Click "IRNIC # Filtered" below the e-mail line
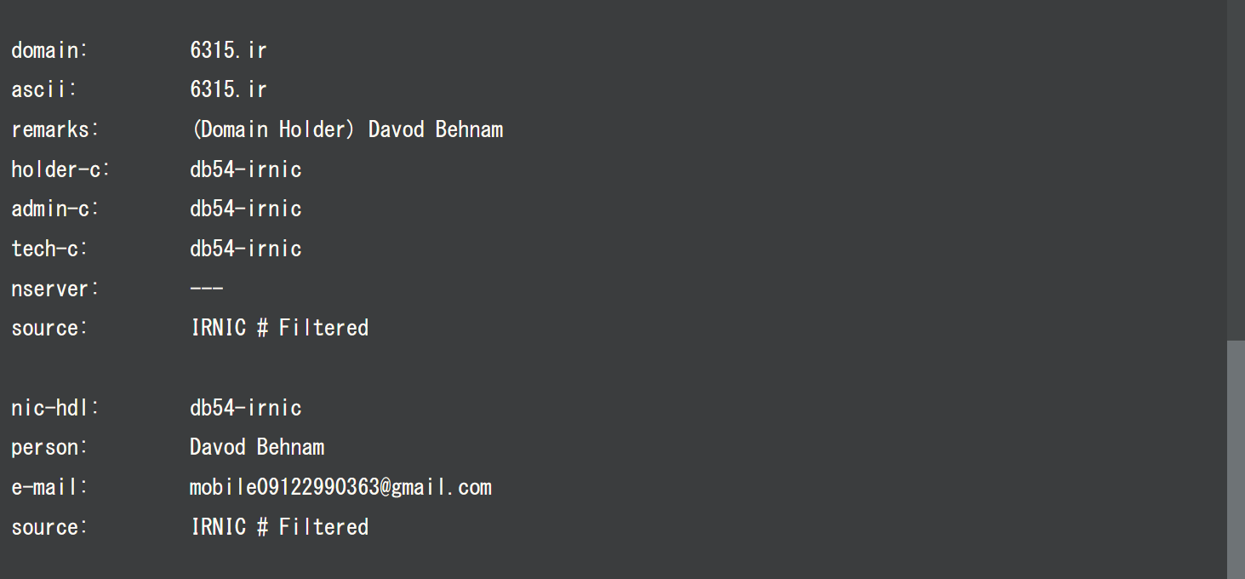1245x579 pixels. pyautogui.click(x=279, y=527)
